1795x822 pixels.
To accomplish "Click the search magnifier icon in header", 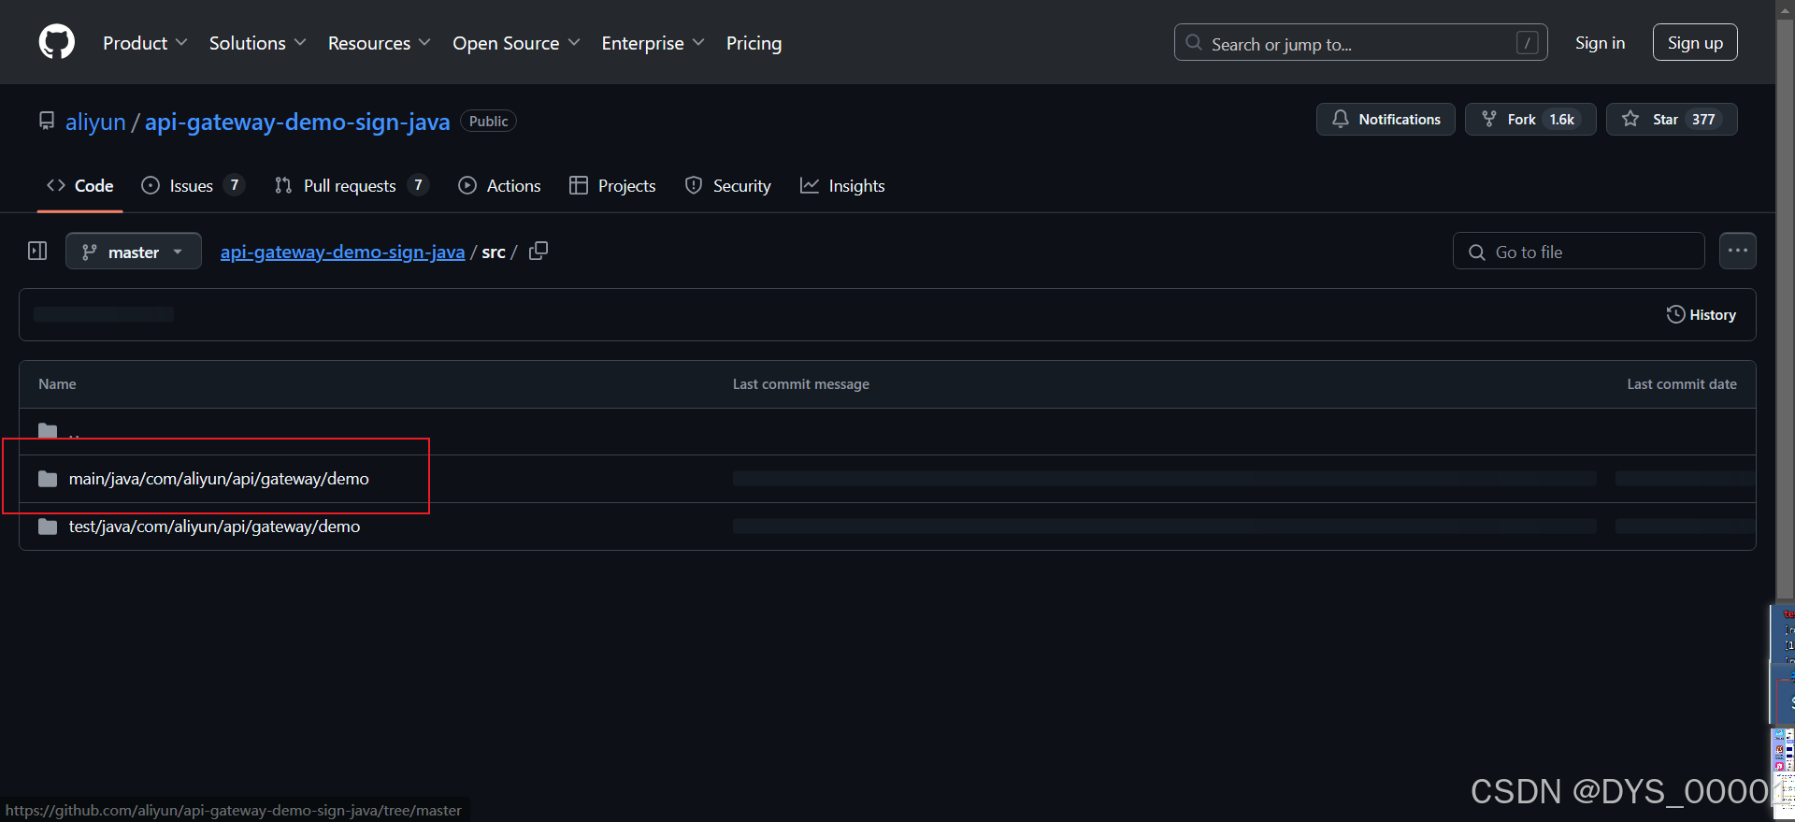I will pyautogui.click(x=1194, y=42).
